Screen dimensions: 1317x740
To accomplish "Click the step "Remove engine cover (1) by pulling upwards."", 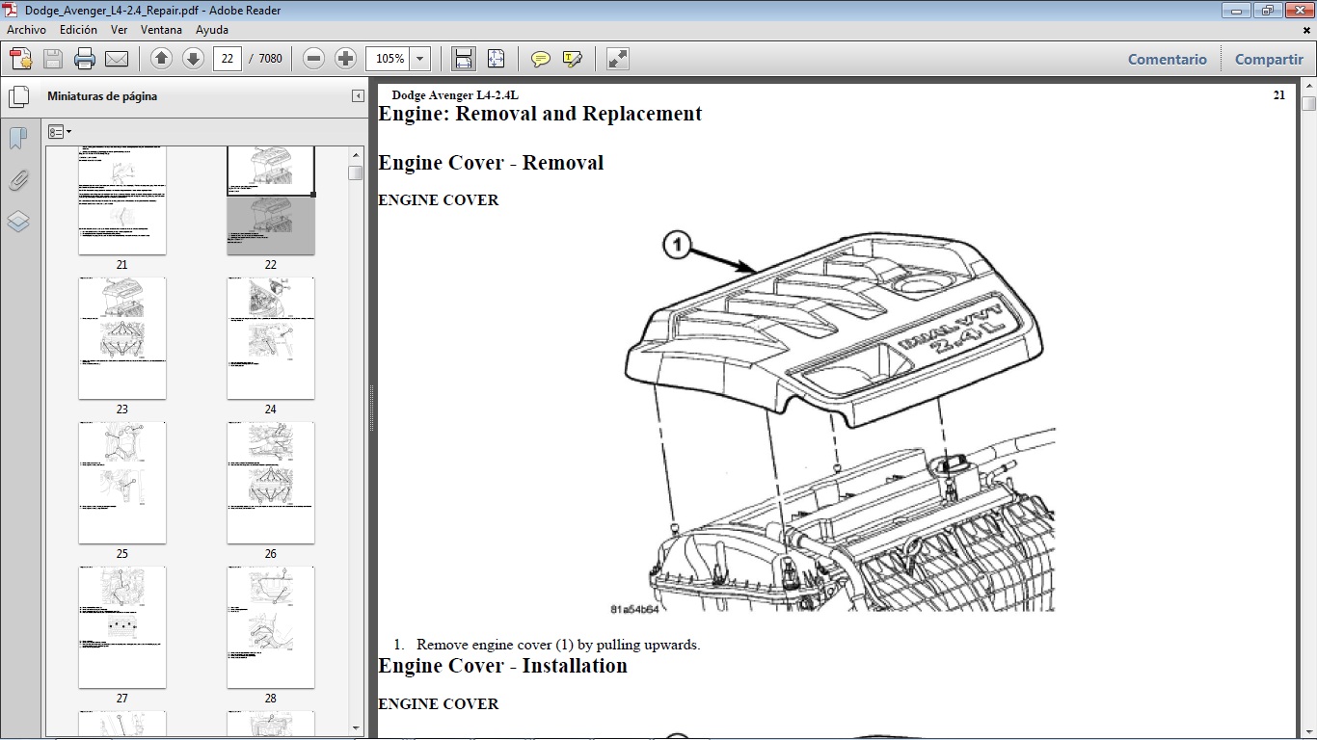I will 558,645.
